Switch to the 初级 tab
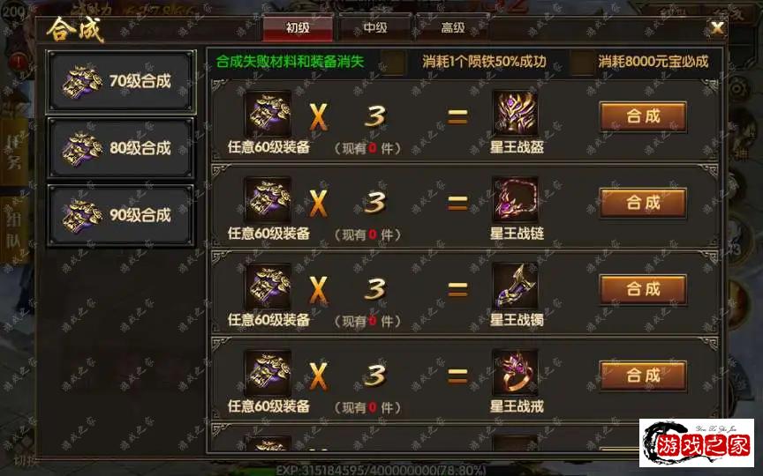The height and width of the screenshot is (476, 763). 298,27
